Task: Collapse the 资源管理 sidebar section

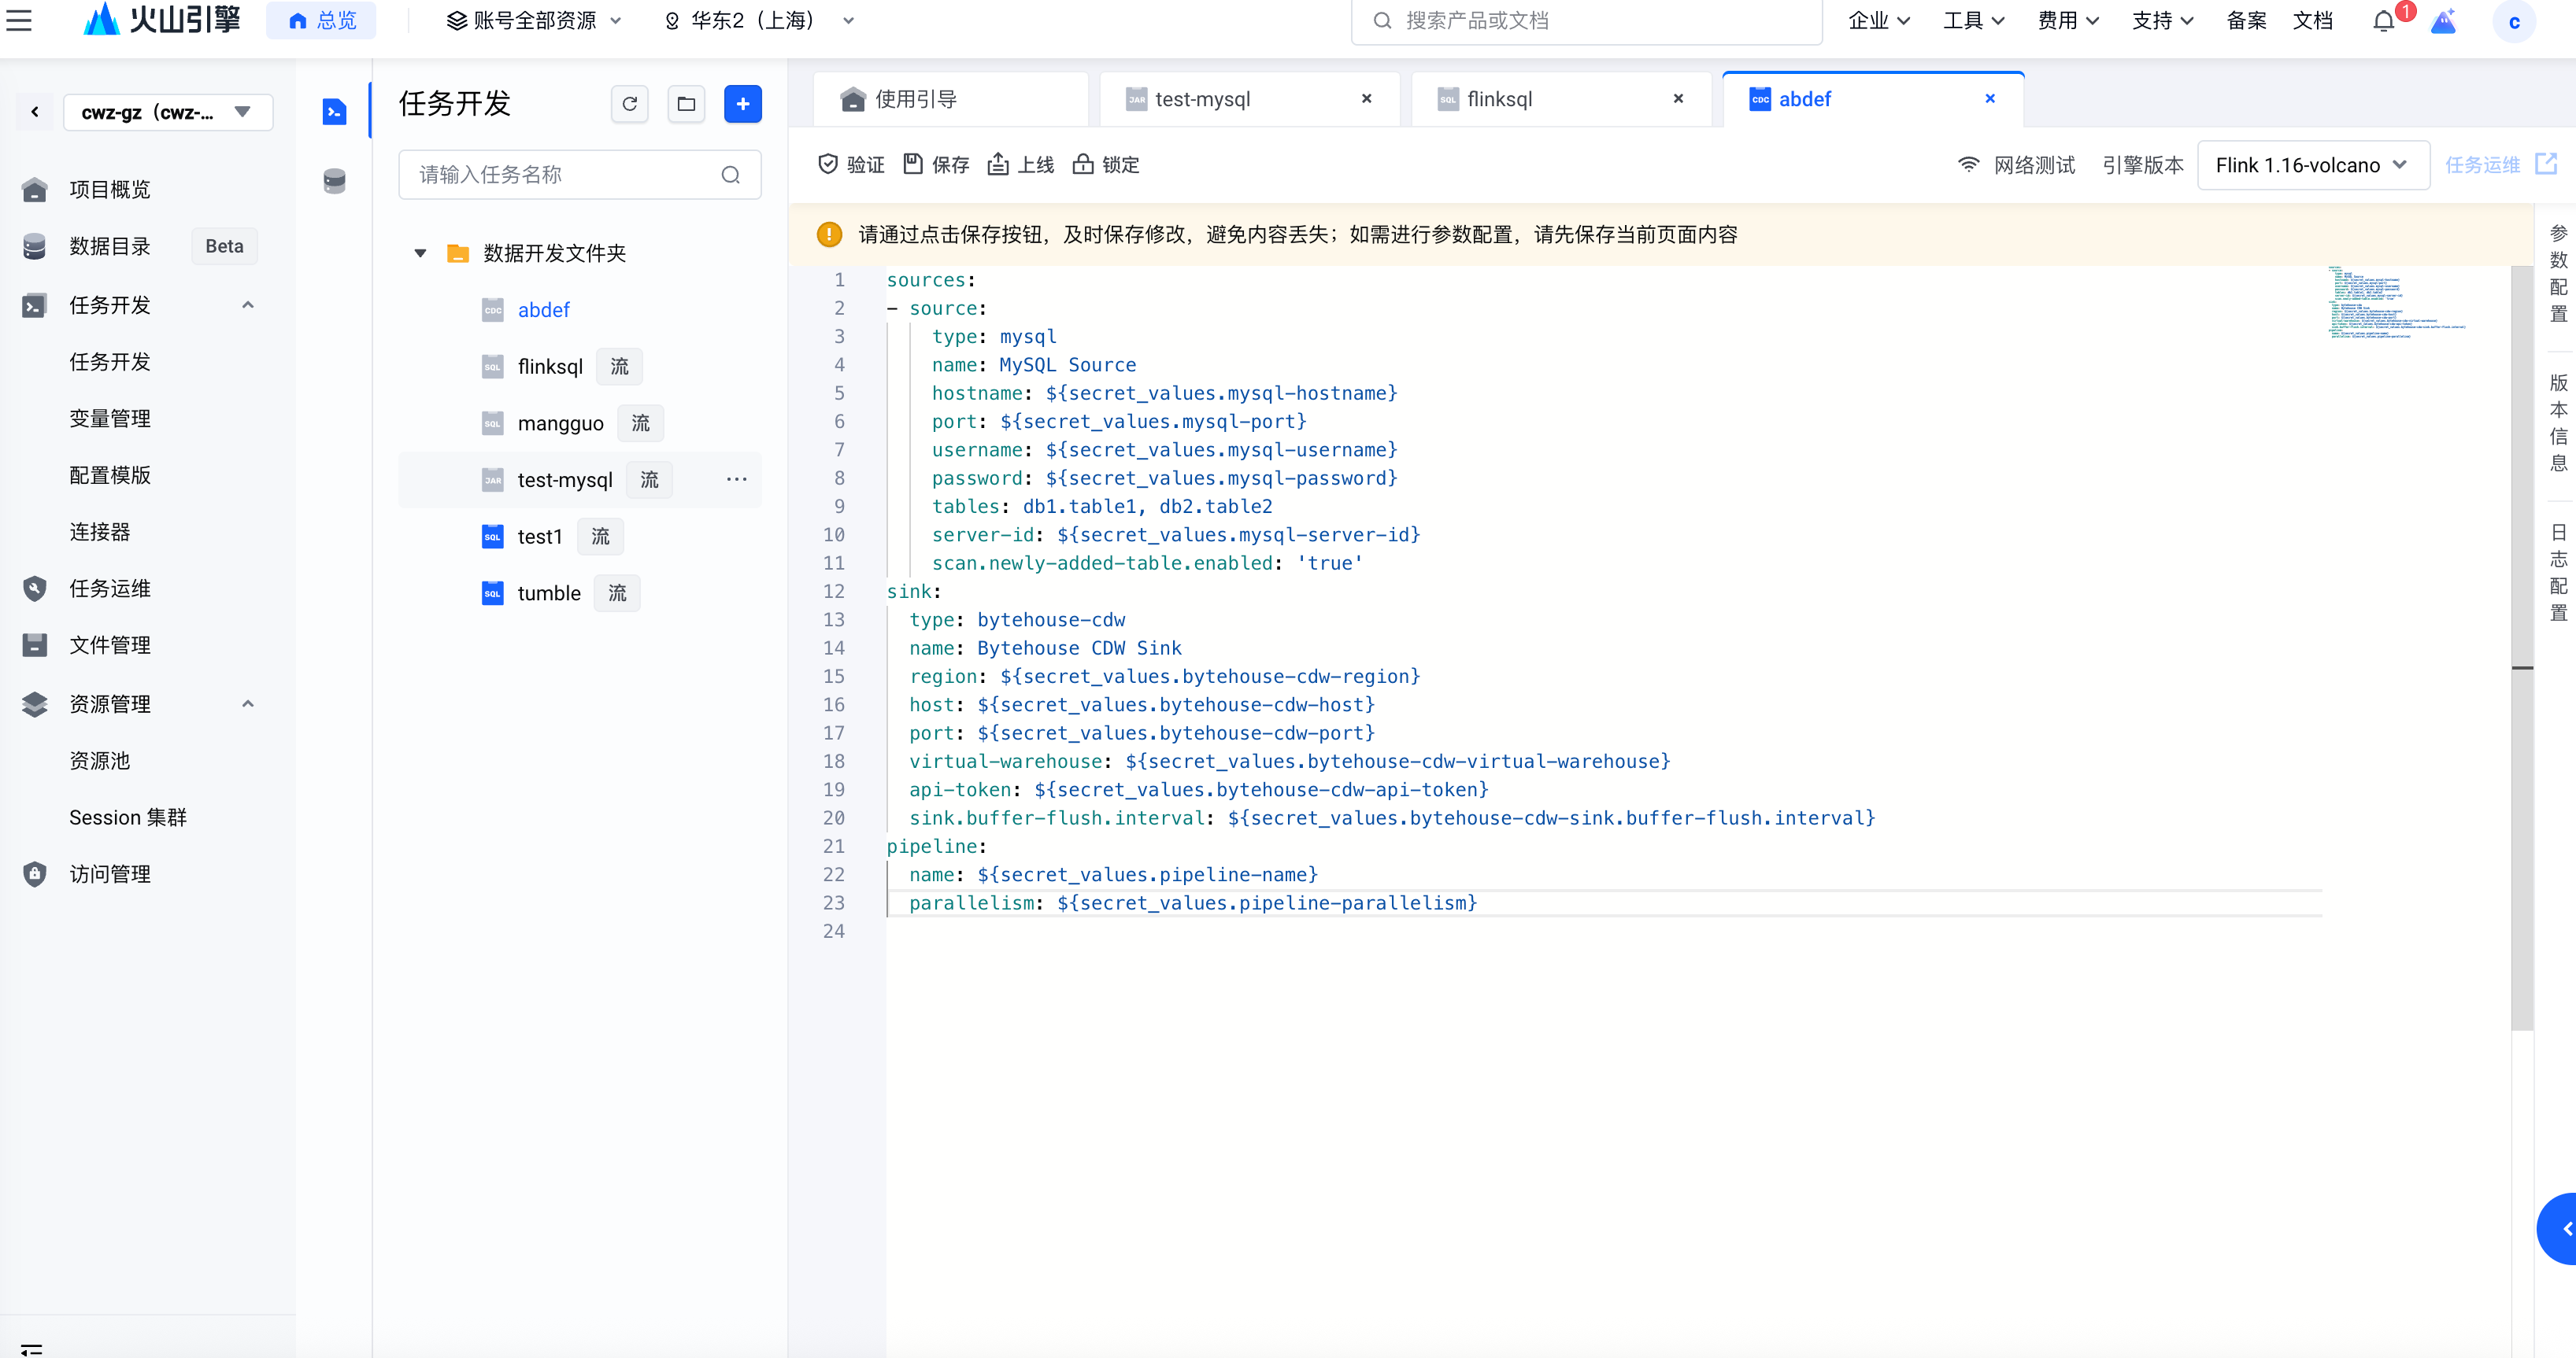Action: pos(248,703)
